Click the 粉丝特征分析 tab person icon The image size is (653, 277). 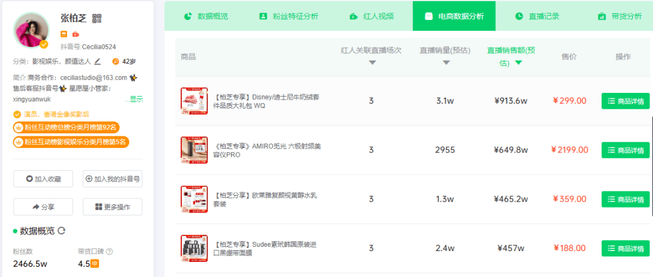point(263,17)
